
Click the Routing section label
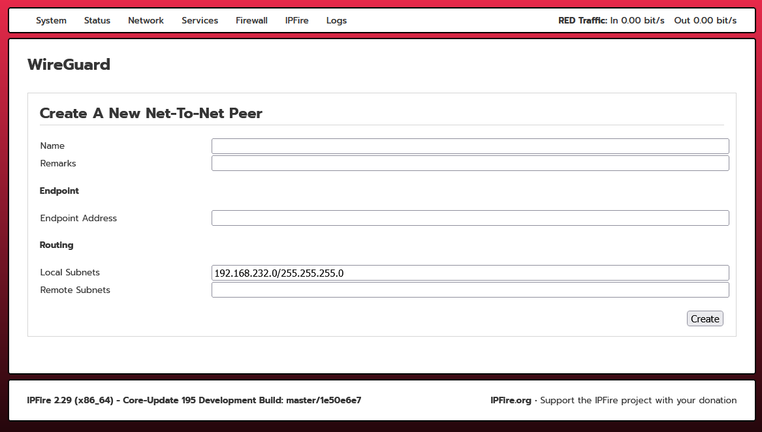[56, 245]
